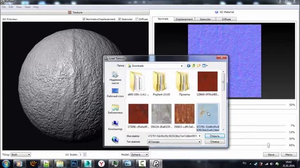The height and width of the screenshot is (168, 300).
Task: Create a new folder via toolbar icon
Action: [x=199, y=66]
